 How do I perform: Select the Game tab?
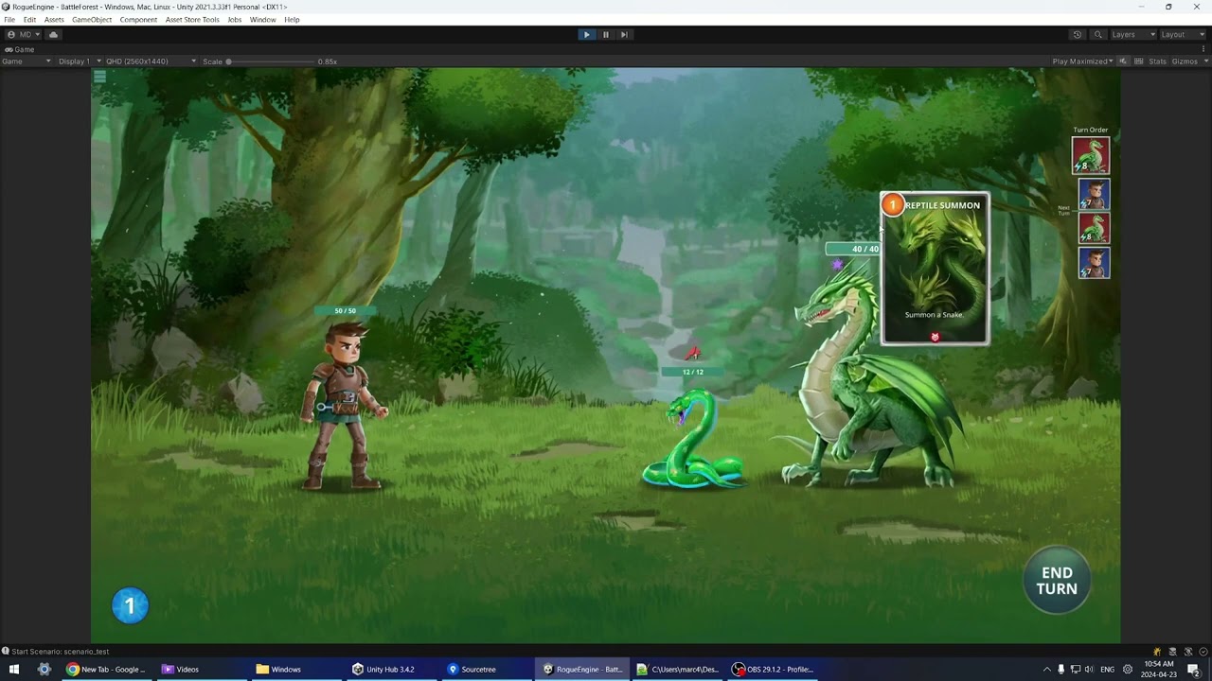coord(20,49)
